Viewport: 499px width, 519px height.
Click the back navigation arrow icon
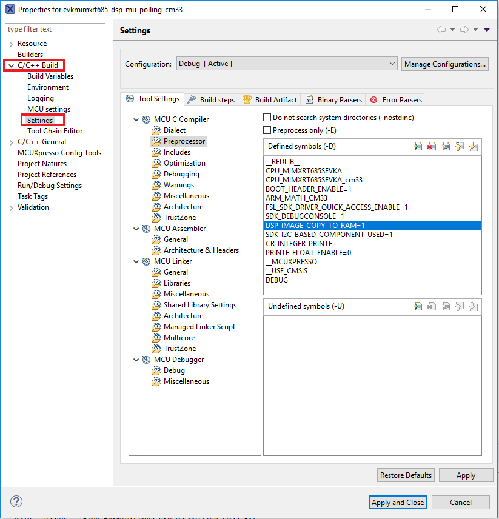coord(441,30)
